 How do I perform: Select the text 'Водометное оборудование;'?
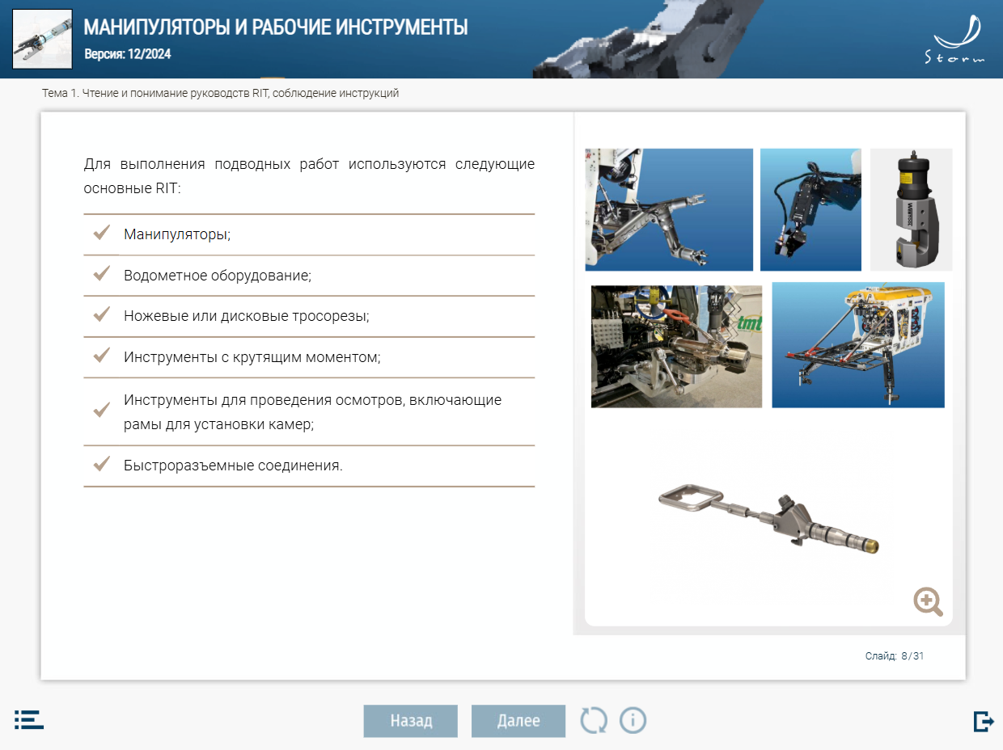(218, 276)
